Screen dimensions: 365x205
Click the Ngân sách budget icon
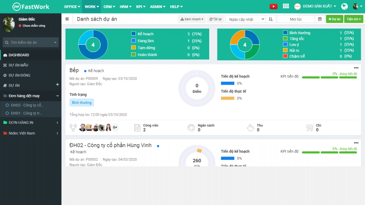(191, 128)
